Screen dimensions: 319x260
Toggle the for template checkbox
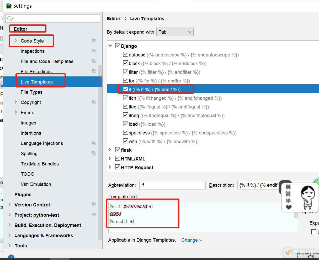click(x=125, y=81)
